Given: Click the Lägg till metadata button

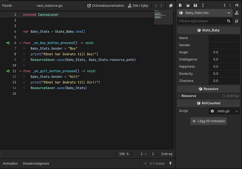Looking at the screenshot, I should click(209, 121).
